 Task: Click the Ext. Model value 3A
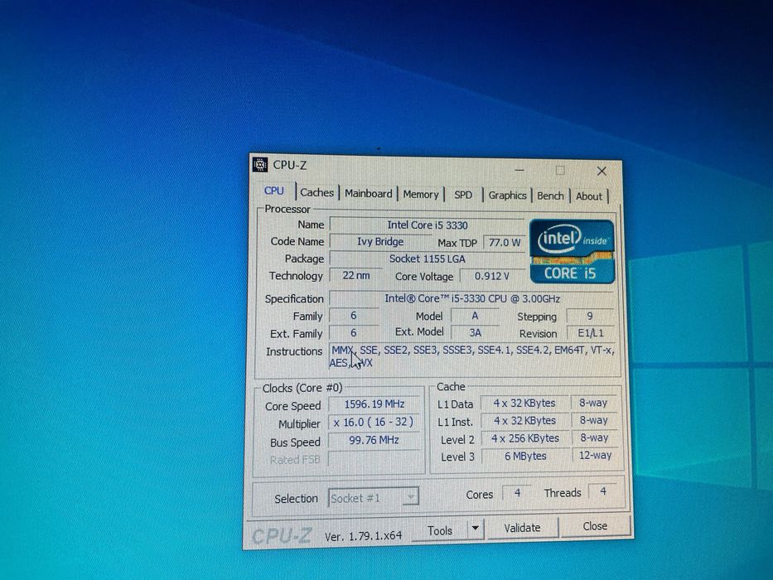pyautogui.click(x=476, y=332)
